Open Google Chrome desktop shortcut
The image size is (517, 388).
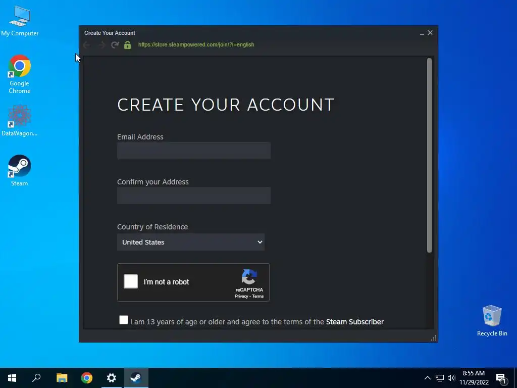[20, 74]
